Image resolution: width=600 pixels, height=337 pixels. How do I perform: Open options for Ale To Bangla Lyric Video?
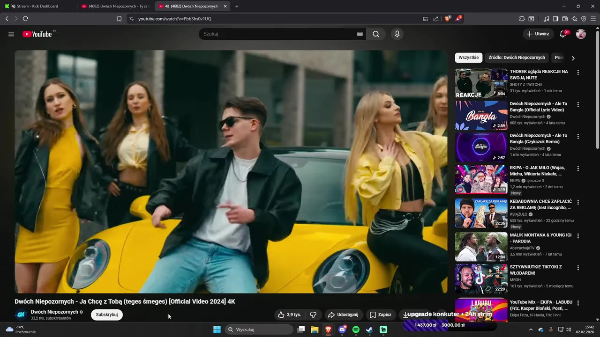coord(578,104)
